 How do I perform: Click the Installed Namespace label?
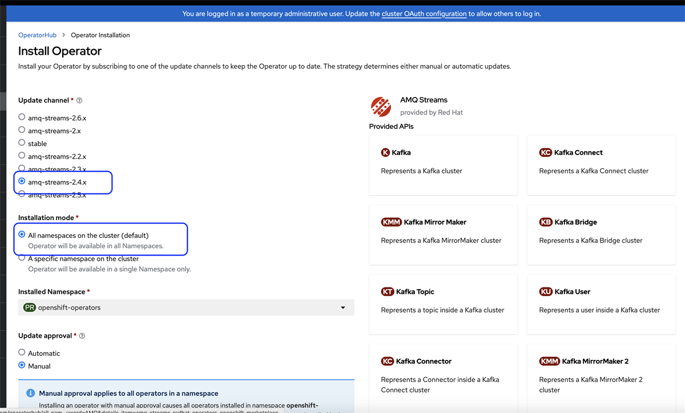pyautogui.click(x=51, y=291)
